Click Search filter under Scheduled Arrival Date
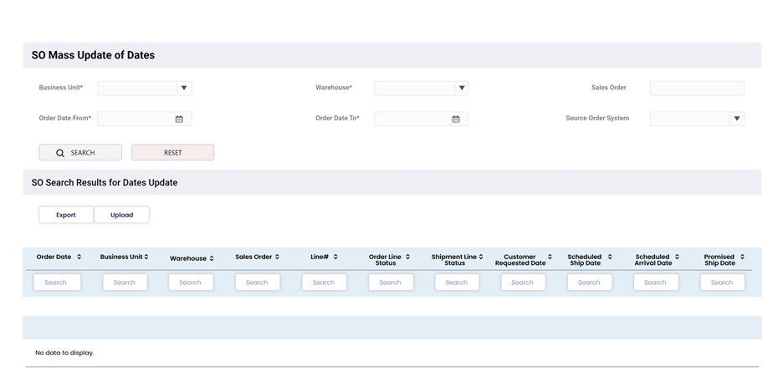 (x=656, y=282)
